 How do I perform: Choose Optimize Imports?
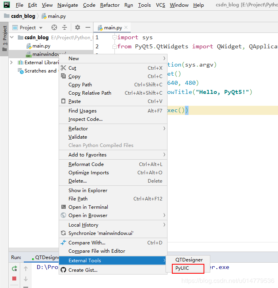coord(113,172)
